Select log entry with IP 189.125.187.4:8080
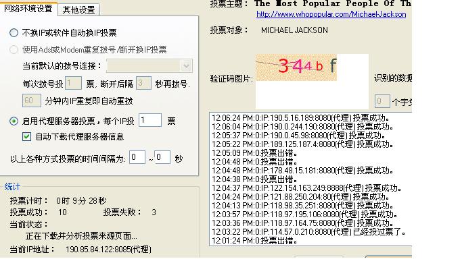 pyautogui.click(x=302, y=144)
